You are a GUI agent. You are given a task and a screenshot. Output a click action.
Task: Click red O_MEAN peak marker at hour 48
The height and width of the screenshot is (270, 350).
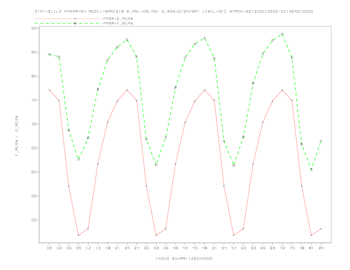[x=205, y=90]
